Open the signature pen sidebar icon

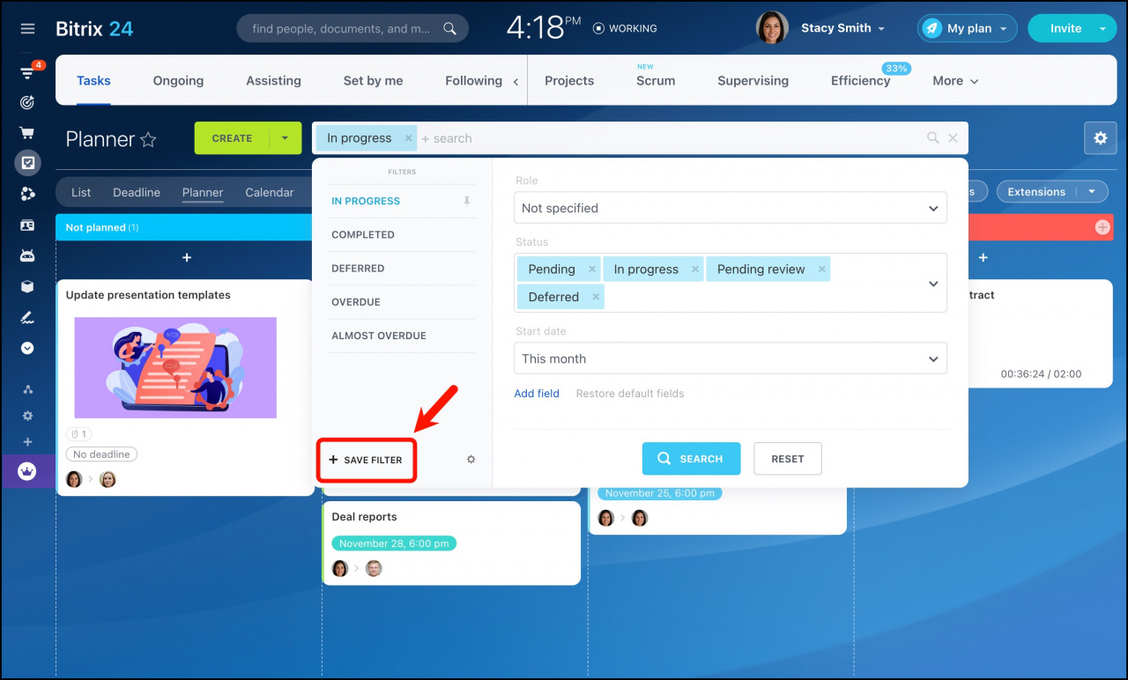coord(27,317)
